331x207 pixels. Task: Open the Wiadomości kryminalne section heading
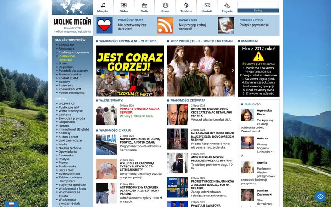coord(128,41)
